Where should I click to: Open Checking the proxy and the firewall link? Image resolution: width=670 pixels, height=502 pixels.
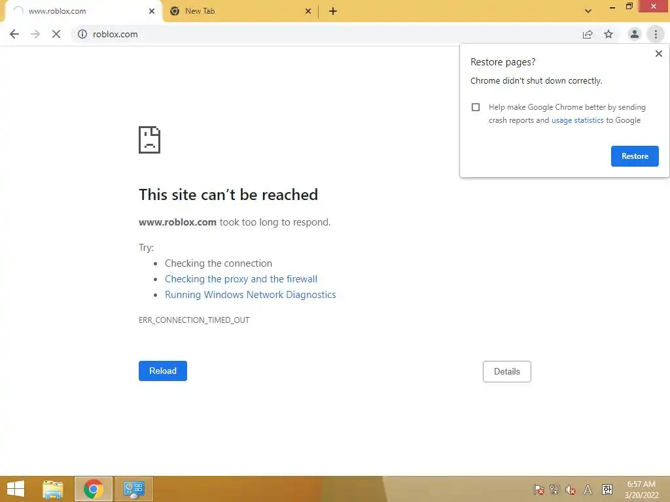[241, 279]
